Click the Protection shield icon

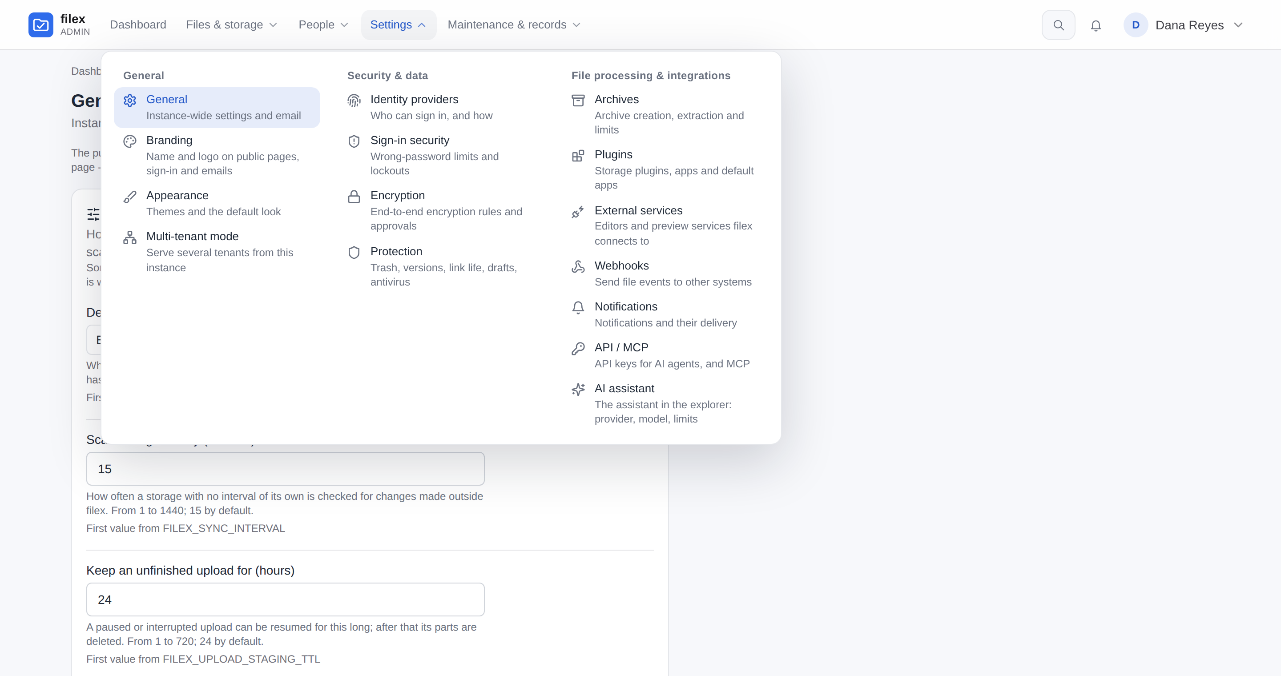pos(354,253)
